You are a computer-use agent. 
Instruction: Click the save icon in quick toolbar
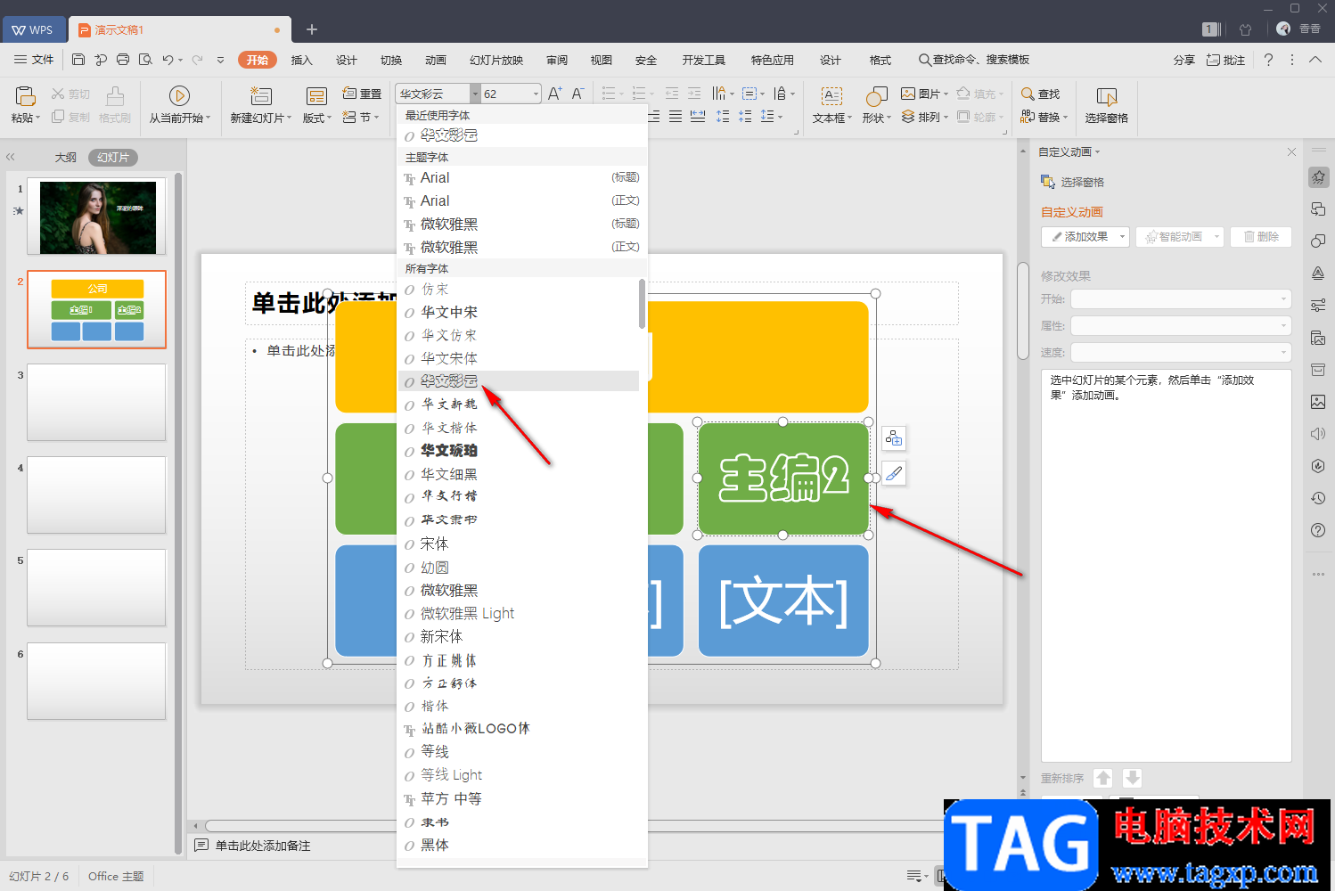coord(78,60)
